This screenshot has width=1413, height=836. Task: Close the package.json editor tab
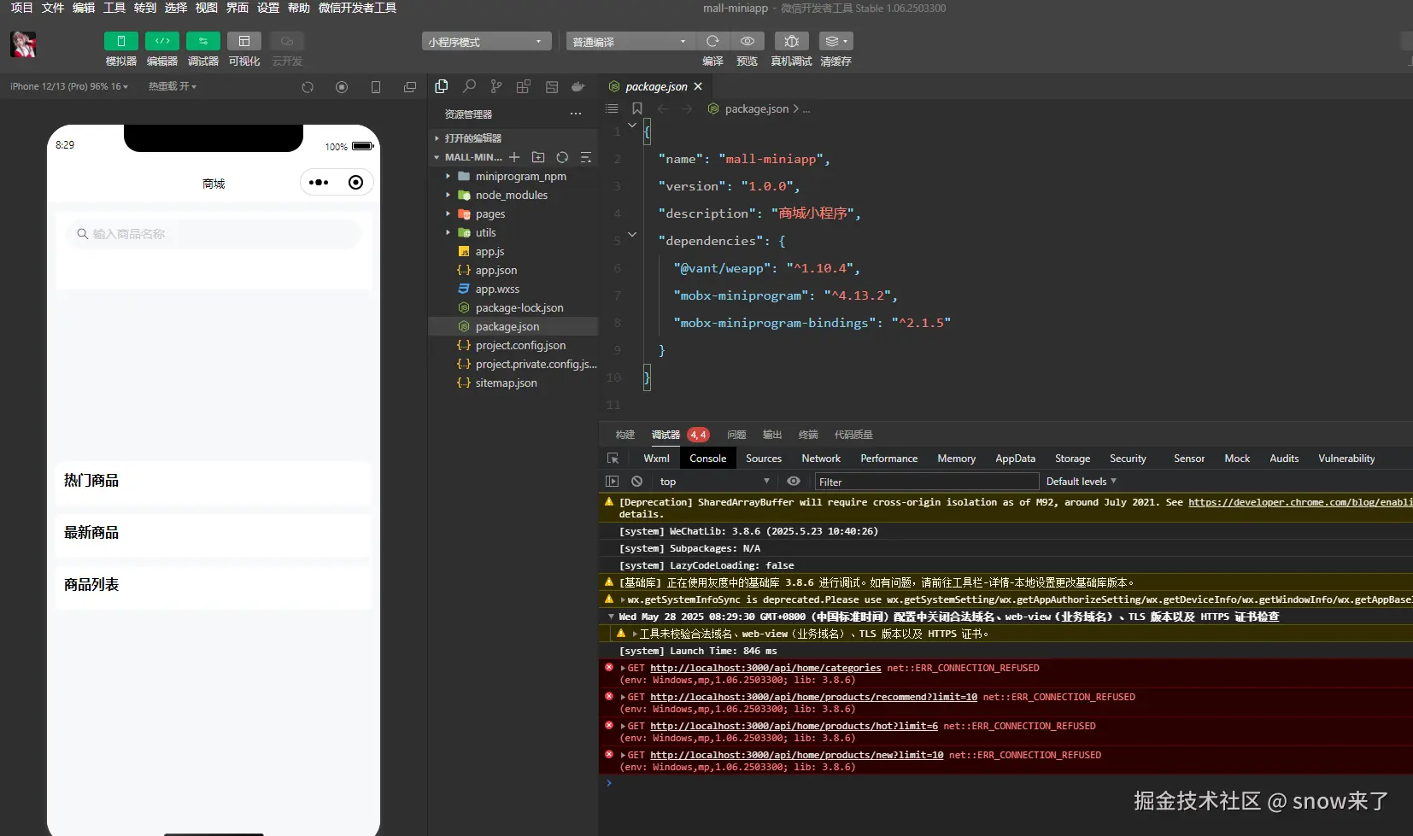(x=698, y=86)
